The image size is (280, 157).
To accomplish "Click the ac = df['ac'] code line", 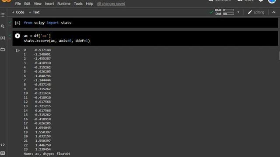I will 37,36.
